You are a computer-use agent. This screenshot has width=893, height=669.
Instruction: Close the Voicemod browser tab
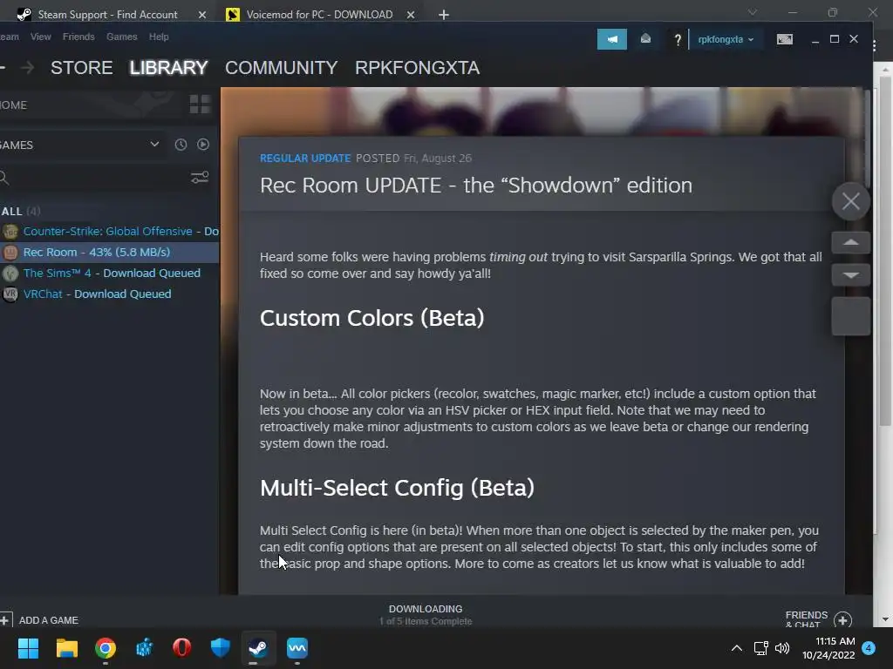(411, 15)
